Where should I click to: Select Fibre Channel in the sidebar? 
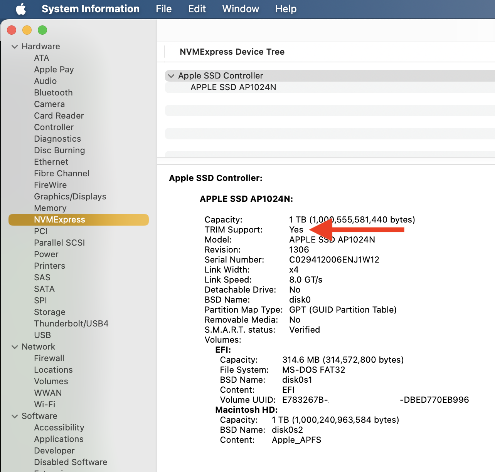(x=62, y=174)
